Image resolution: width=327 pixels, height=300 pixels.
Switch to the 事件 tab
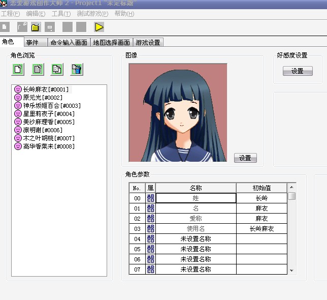pos(36,42)
